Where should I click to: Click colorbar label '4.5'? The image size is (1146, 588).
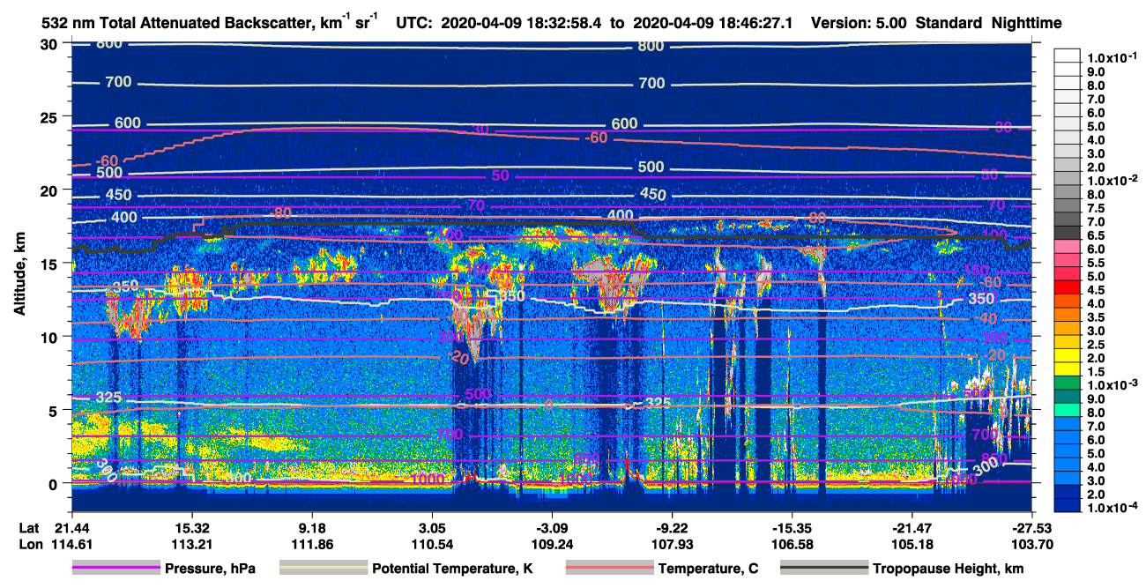1098,290
